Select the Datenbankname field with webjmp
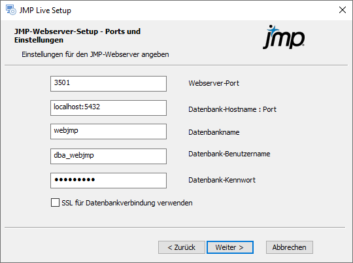This screenshot has height=263, width=353. [109, 131]
